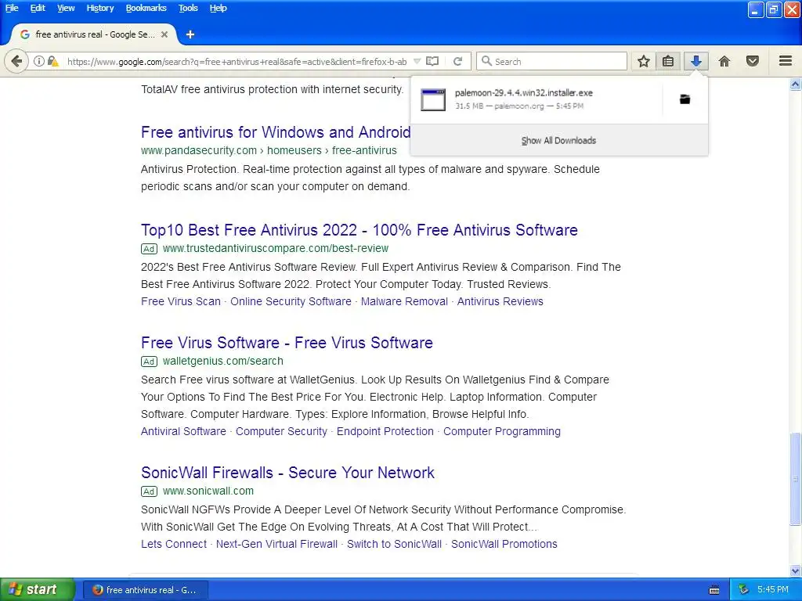Open the Next-Gen Virtual Firewall sitelink
The height and width of the screenshot is (601, 802).
pyautogui.click(x=276, y=544)
